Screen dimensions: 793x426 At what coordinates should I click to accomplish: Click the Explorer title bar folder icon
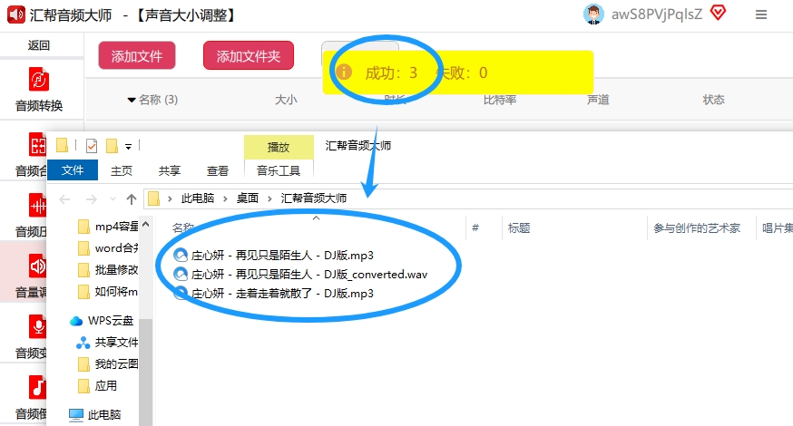pyautogui.click(x=63, y=146)
